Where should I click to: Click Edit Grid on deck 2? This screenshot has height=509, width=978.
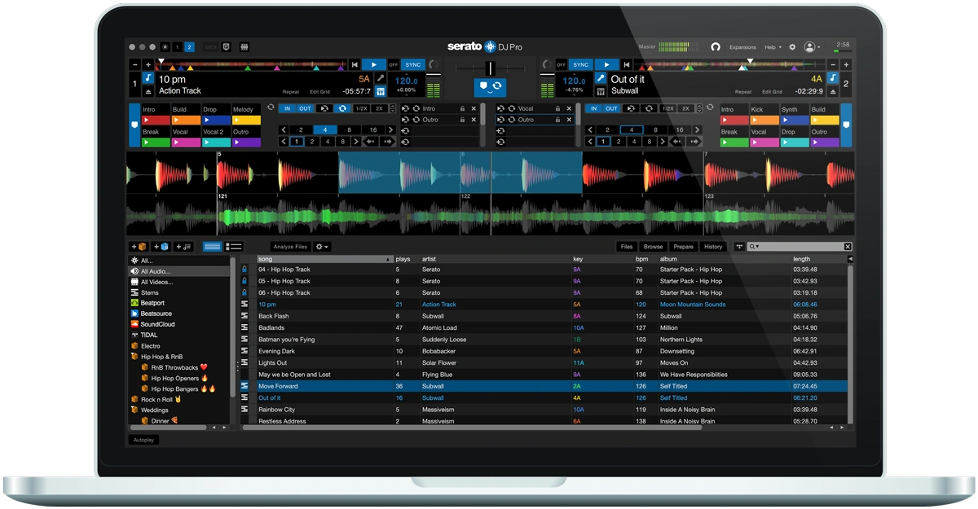click(x=772, y=92)
